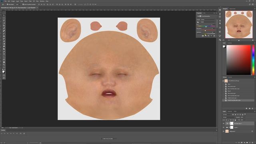Click the reset adjustment icon in Properties panel

point(208,36)
